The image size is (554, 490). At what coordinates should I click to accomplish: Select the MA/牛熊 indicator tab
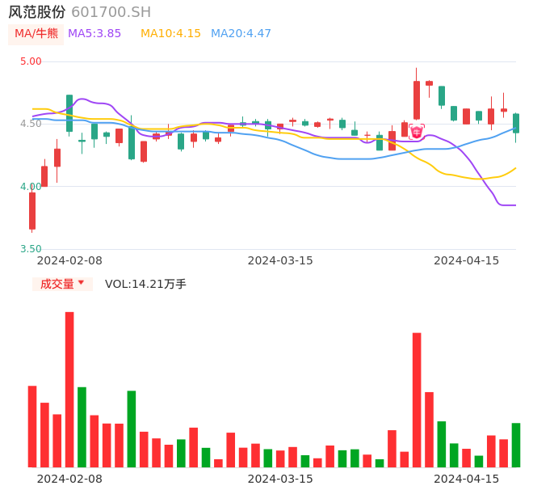click(36, 34)
